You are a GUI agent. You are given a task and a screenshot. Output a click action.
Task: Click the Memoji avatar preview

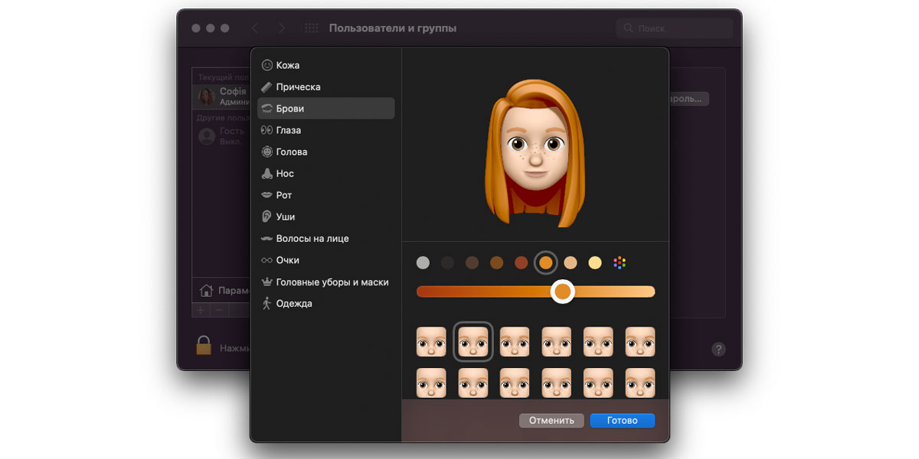(535, 153)
